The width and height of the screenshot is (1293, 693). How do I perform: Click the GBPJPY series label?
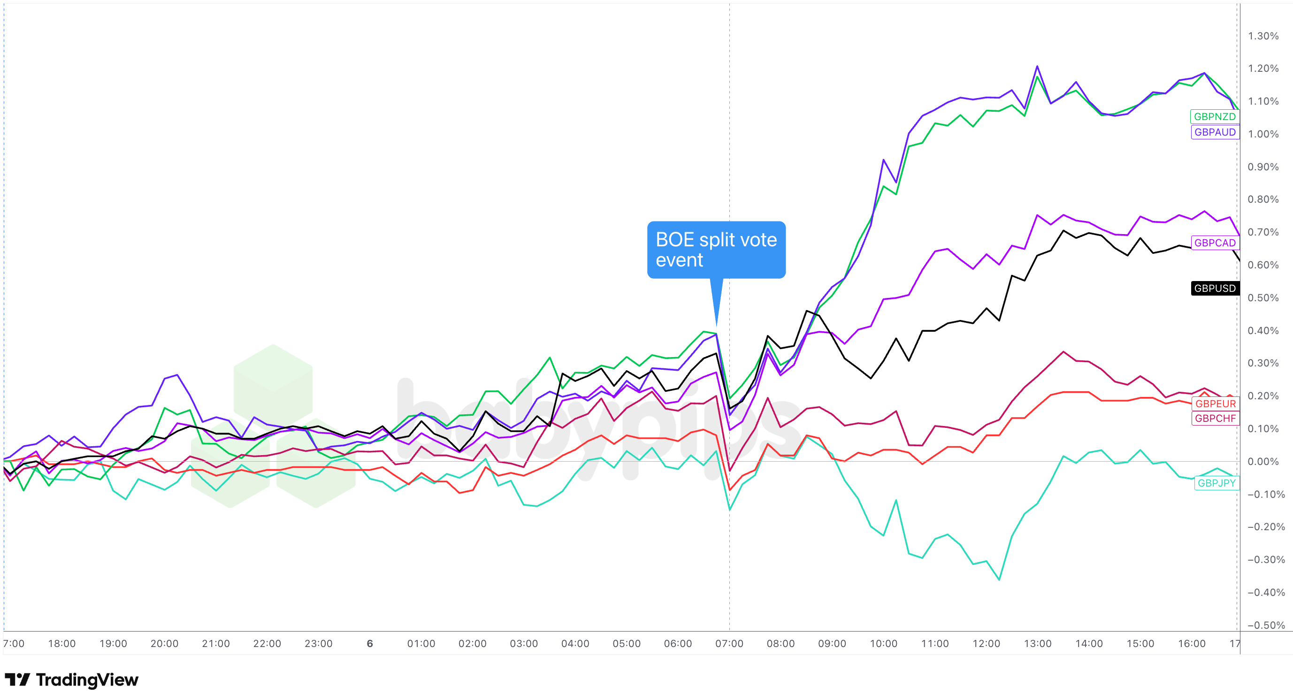pyautogui.click(x=1216, y=483)
